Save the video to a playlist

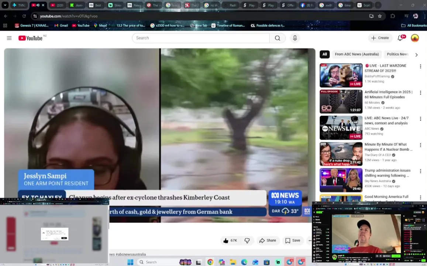293,241
